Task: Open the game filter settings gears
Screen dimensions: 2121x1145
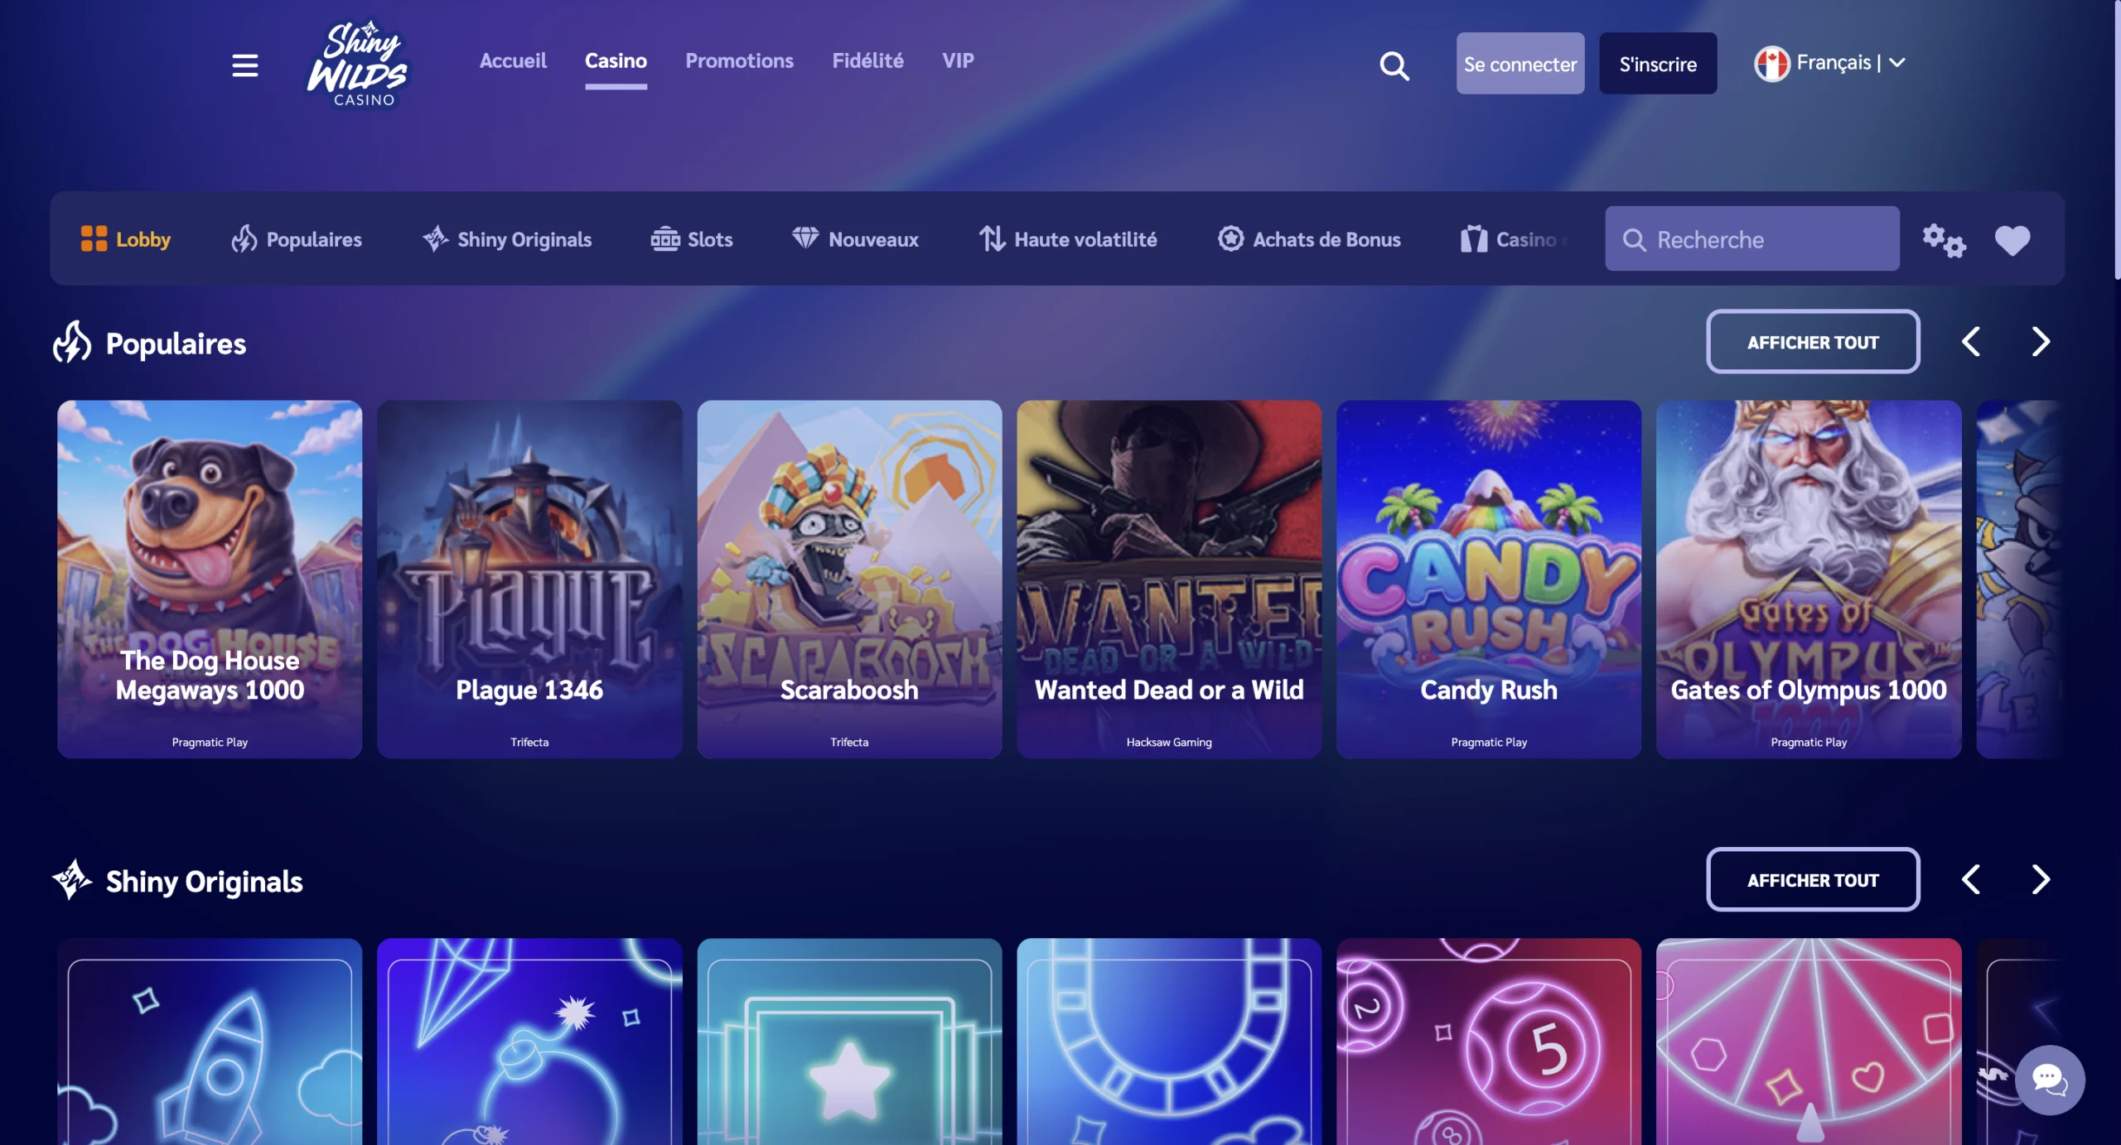Action: 1944,240
